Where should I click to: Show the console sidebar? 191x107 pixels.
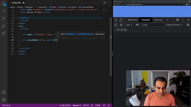tap(116, 25)
